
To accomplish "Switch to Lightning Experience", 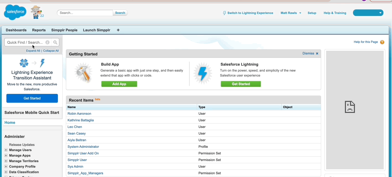I will pyautogui.click(x=250, y=13).
